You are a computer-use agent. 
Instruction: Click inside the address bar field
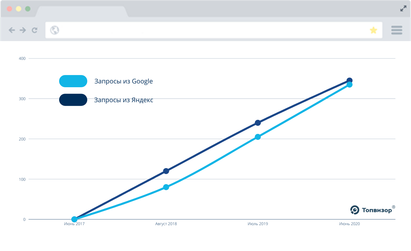point(214,30)
